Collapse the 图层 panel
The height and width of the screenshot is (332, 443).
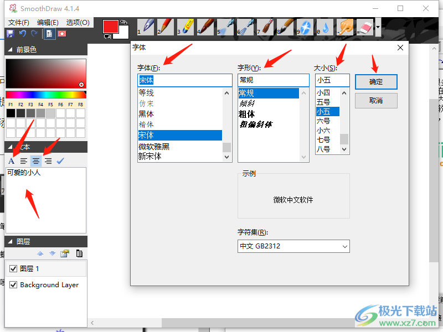click(10, 242)
